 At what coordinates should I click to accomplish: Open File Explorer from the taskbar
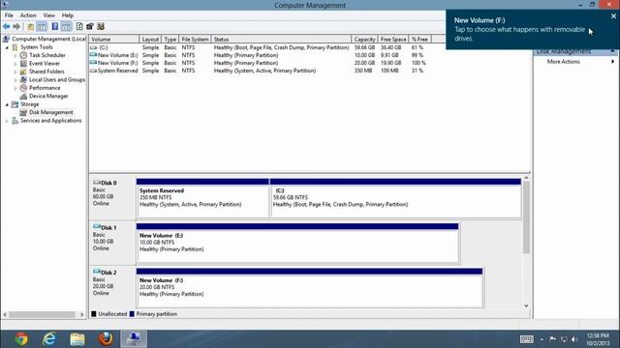coord(77,339)
